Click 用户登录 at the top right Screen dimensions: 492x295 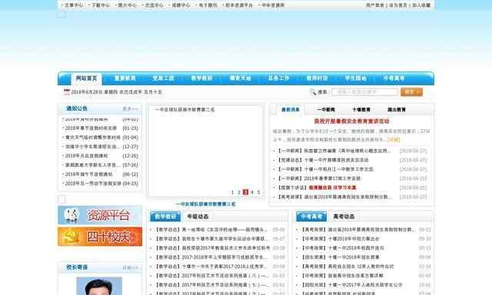click(x=375, y=5)
